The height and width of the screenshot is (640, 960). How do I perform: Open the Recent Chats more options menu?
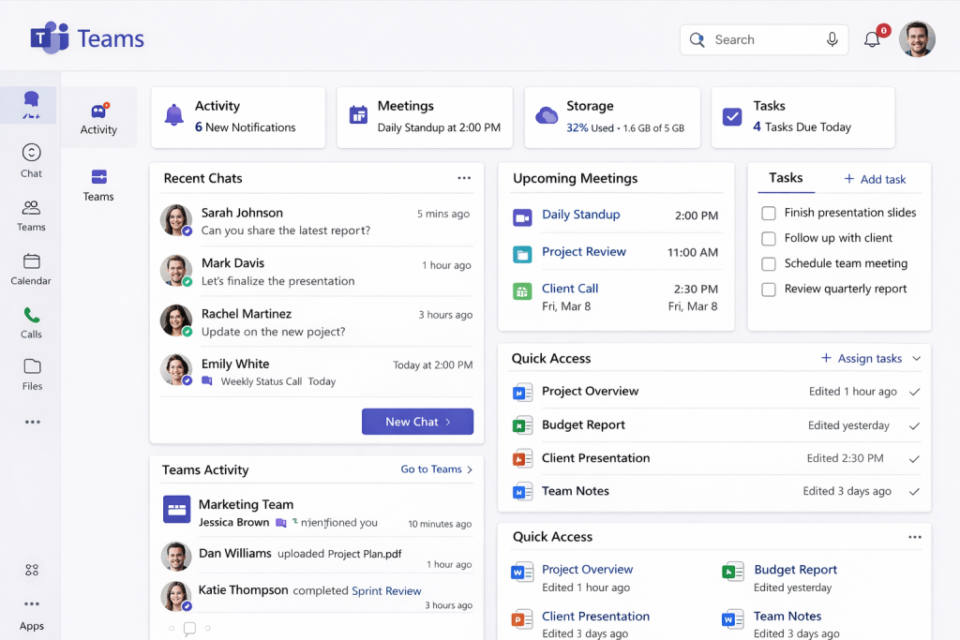(464, 178)
